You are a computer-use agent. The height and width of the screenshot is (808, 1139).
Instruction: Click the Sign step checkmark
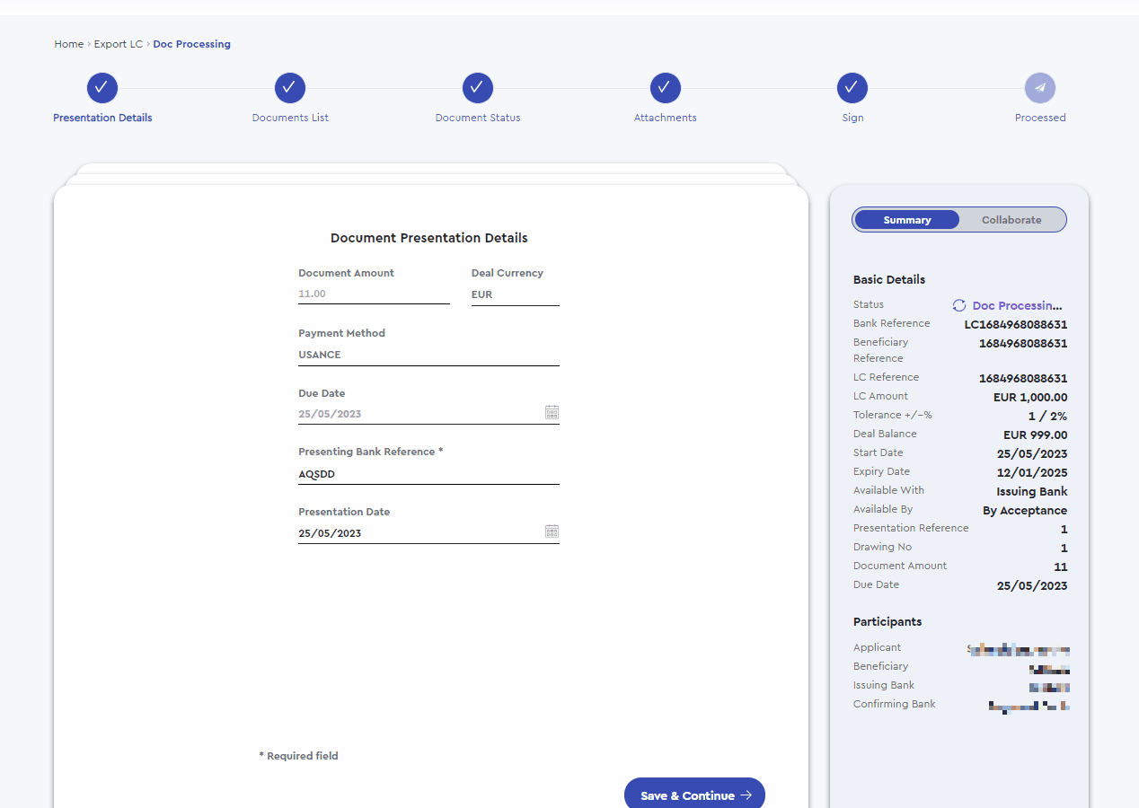pyautogui.click(x=852, y=88)
